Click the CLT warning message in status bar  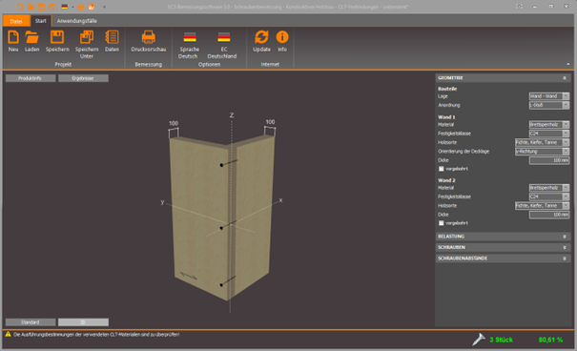[96, 335]
